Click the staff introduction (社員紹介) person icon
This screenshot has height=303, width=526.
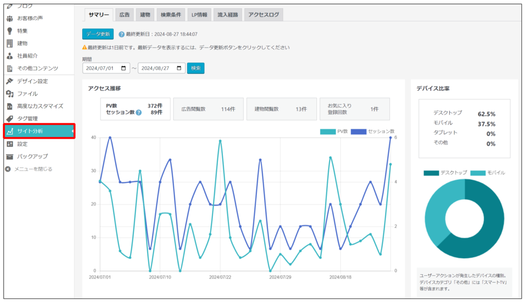[x=9, y=55]
